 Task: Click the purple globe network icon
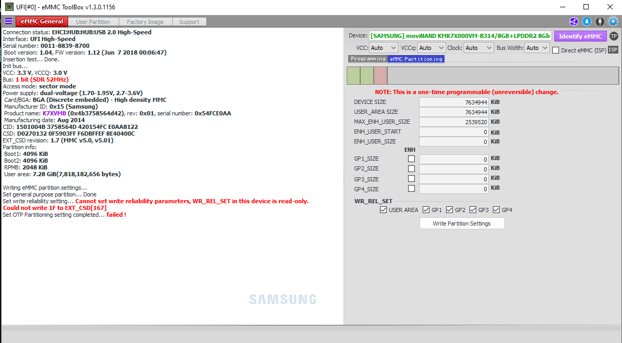tap(574, 21)
